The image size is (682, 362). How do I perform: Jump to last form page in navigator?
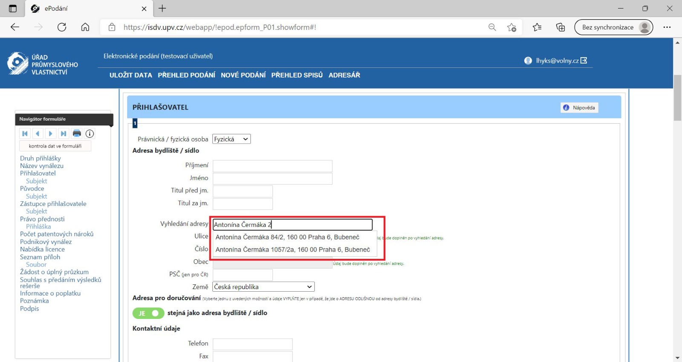click(64, 133)
